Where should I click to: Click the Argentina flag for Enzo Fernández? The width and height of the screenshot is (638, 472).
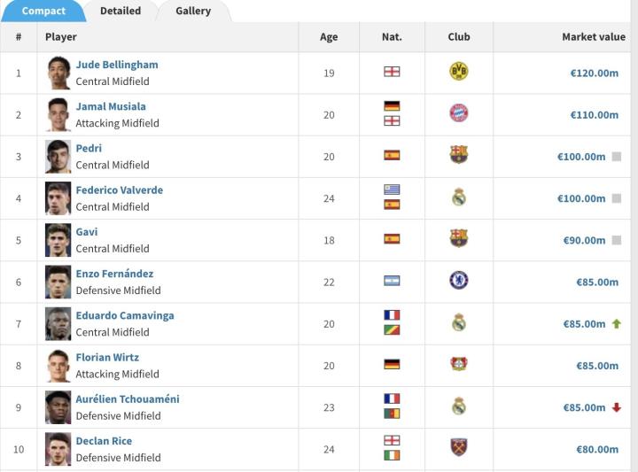click(392, 281)
